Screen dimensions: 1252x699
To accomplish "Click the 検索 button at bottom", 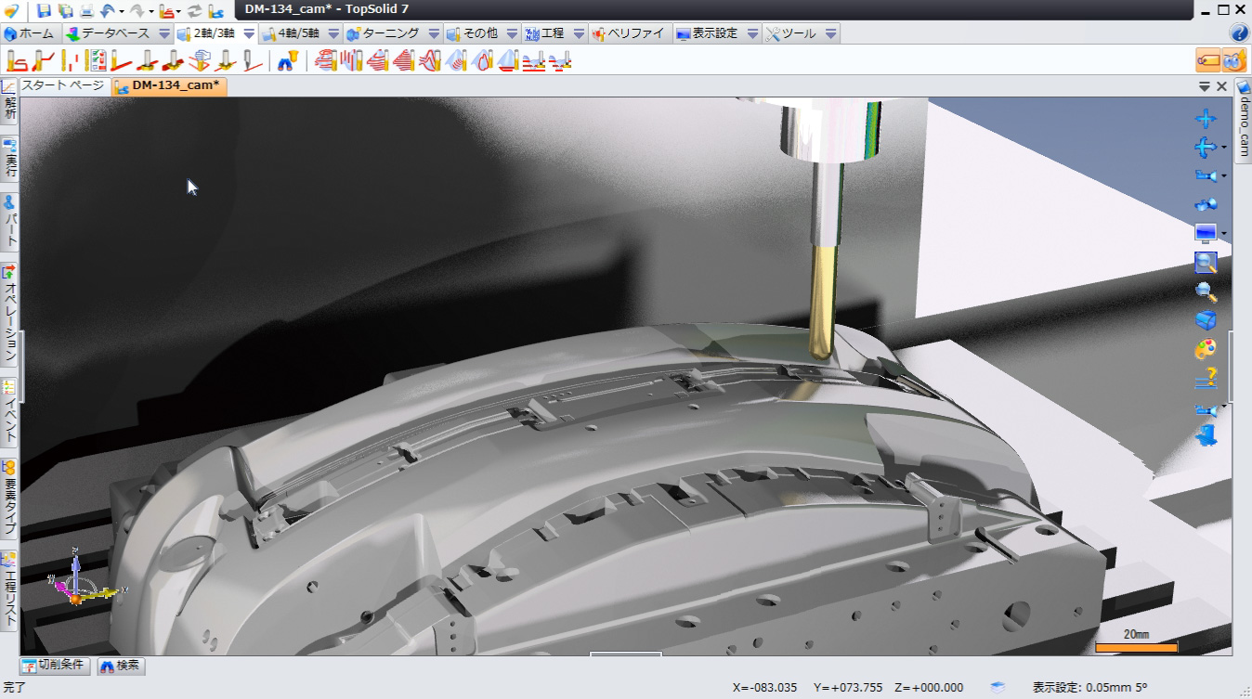I will 120,666.
